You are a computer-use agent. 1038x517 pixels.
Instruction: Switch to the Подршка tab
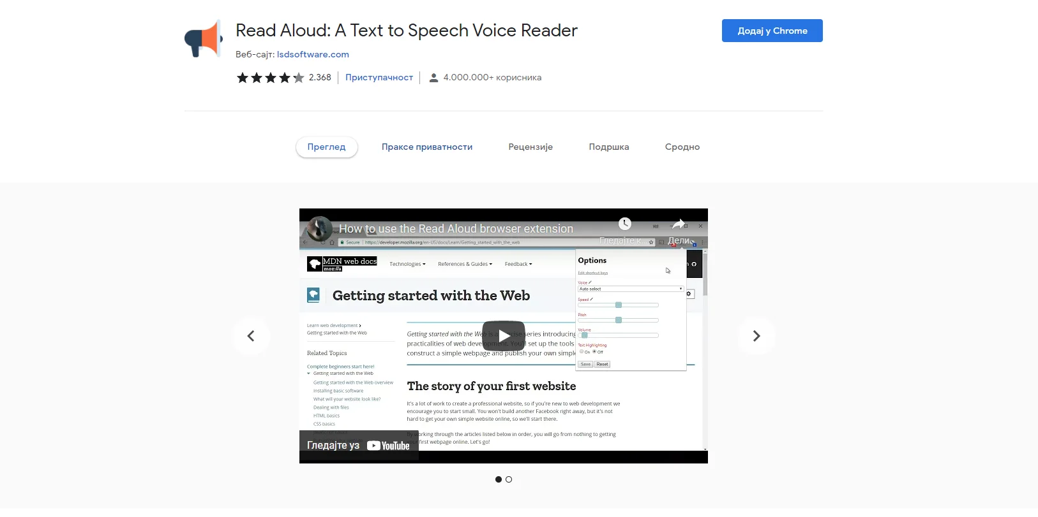pos(608,147)
